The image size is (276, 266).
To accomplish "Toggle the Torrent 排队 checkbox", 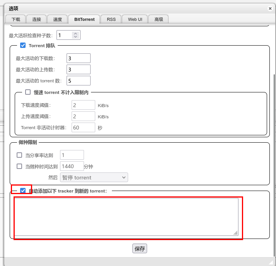I will [x=23, y=46].
